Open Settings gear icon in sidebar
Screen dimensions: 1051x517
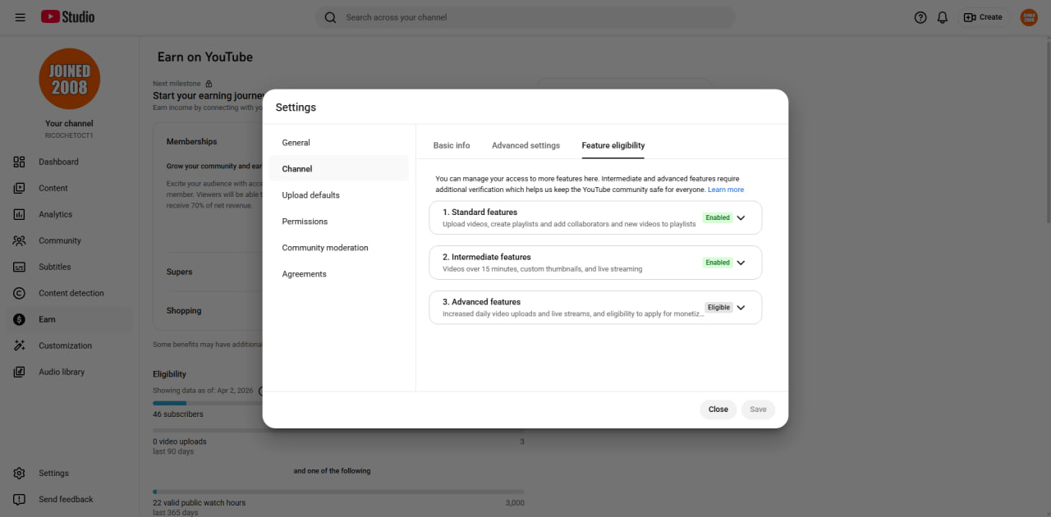(x=20, y=474)
